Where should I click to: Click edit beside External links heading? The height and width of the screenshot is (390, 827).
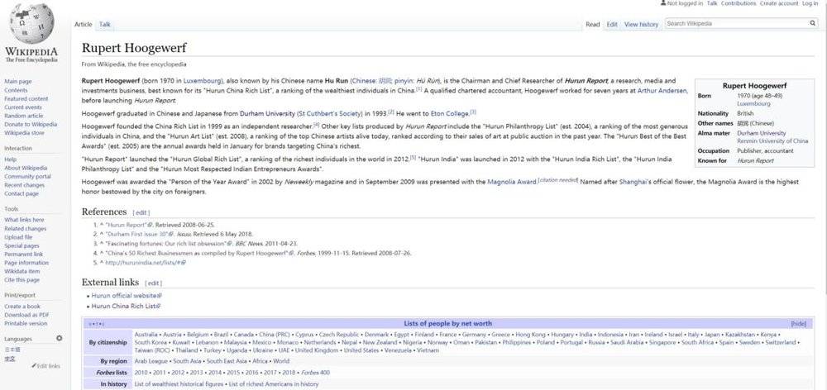[x=154, y=283]
